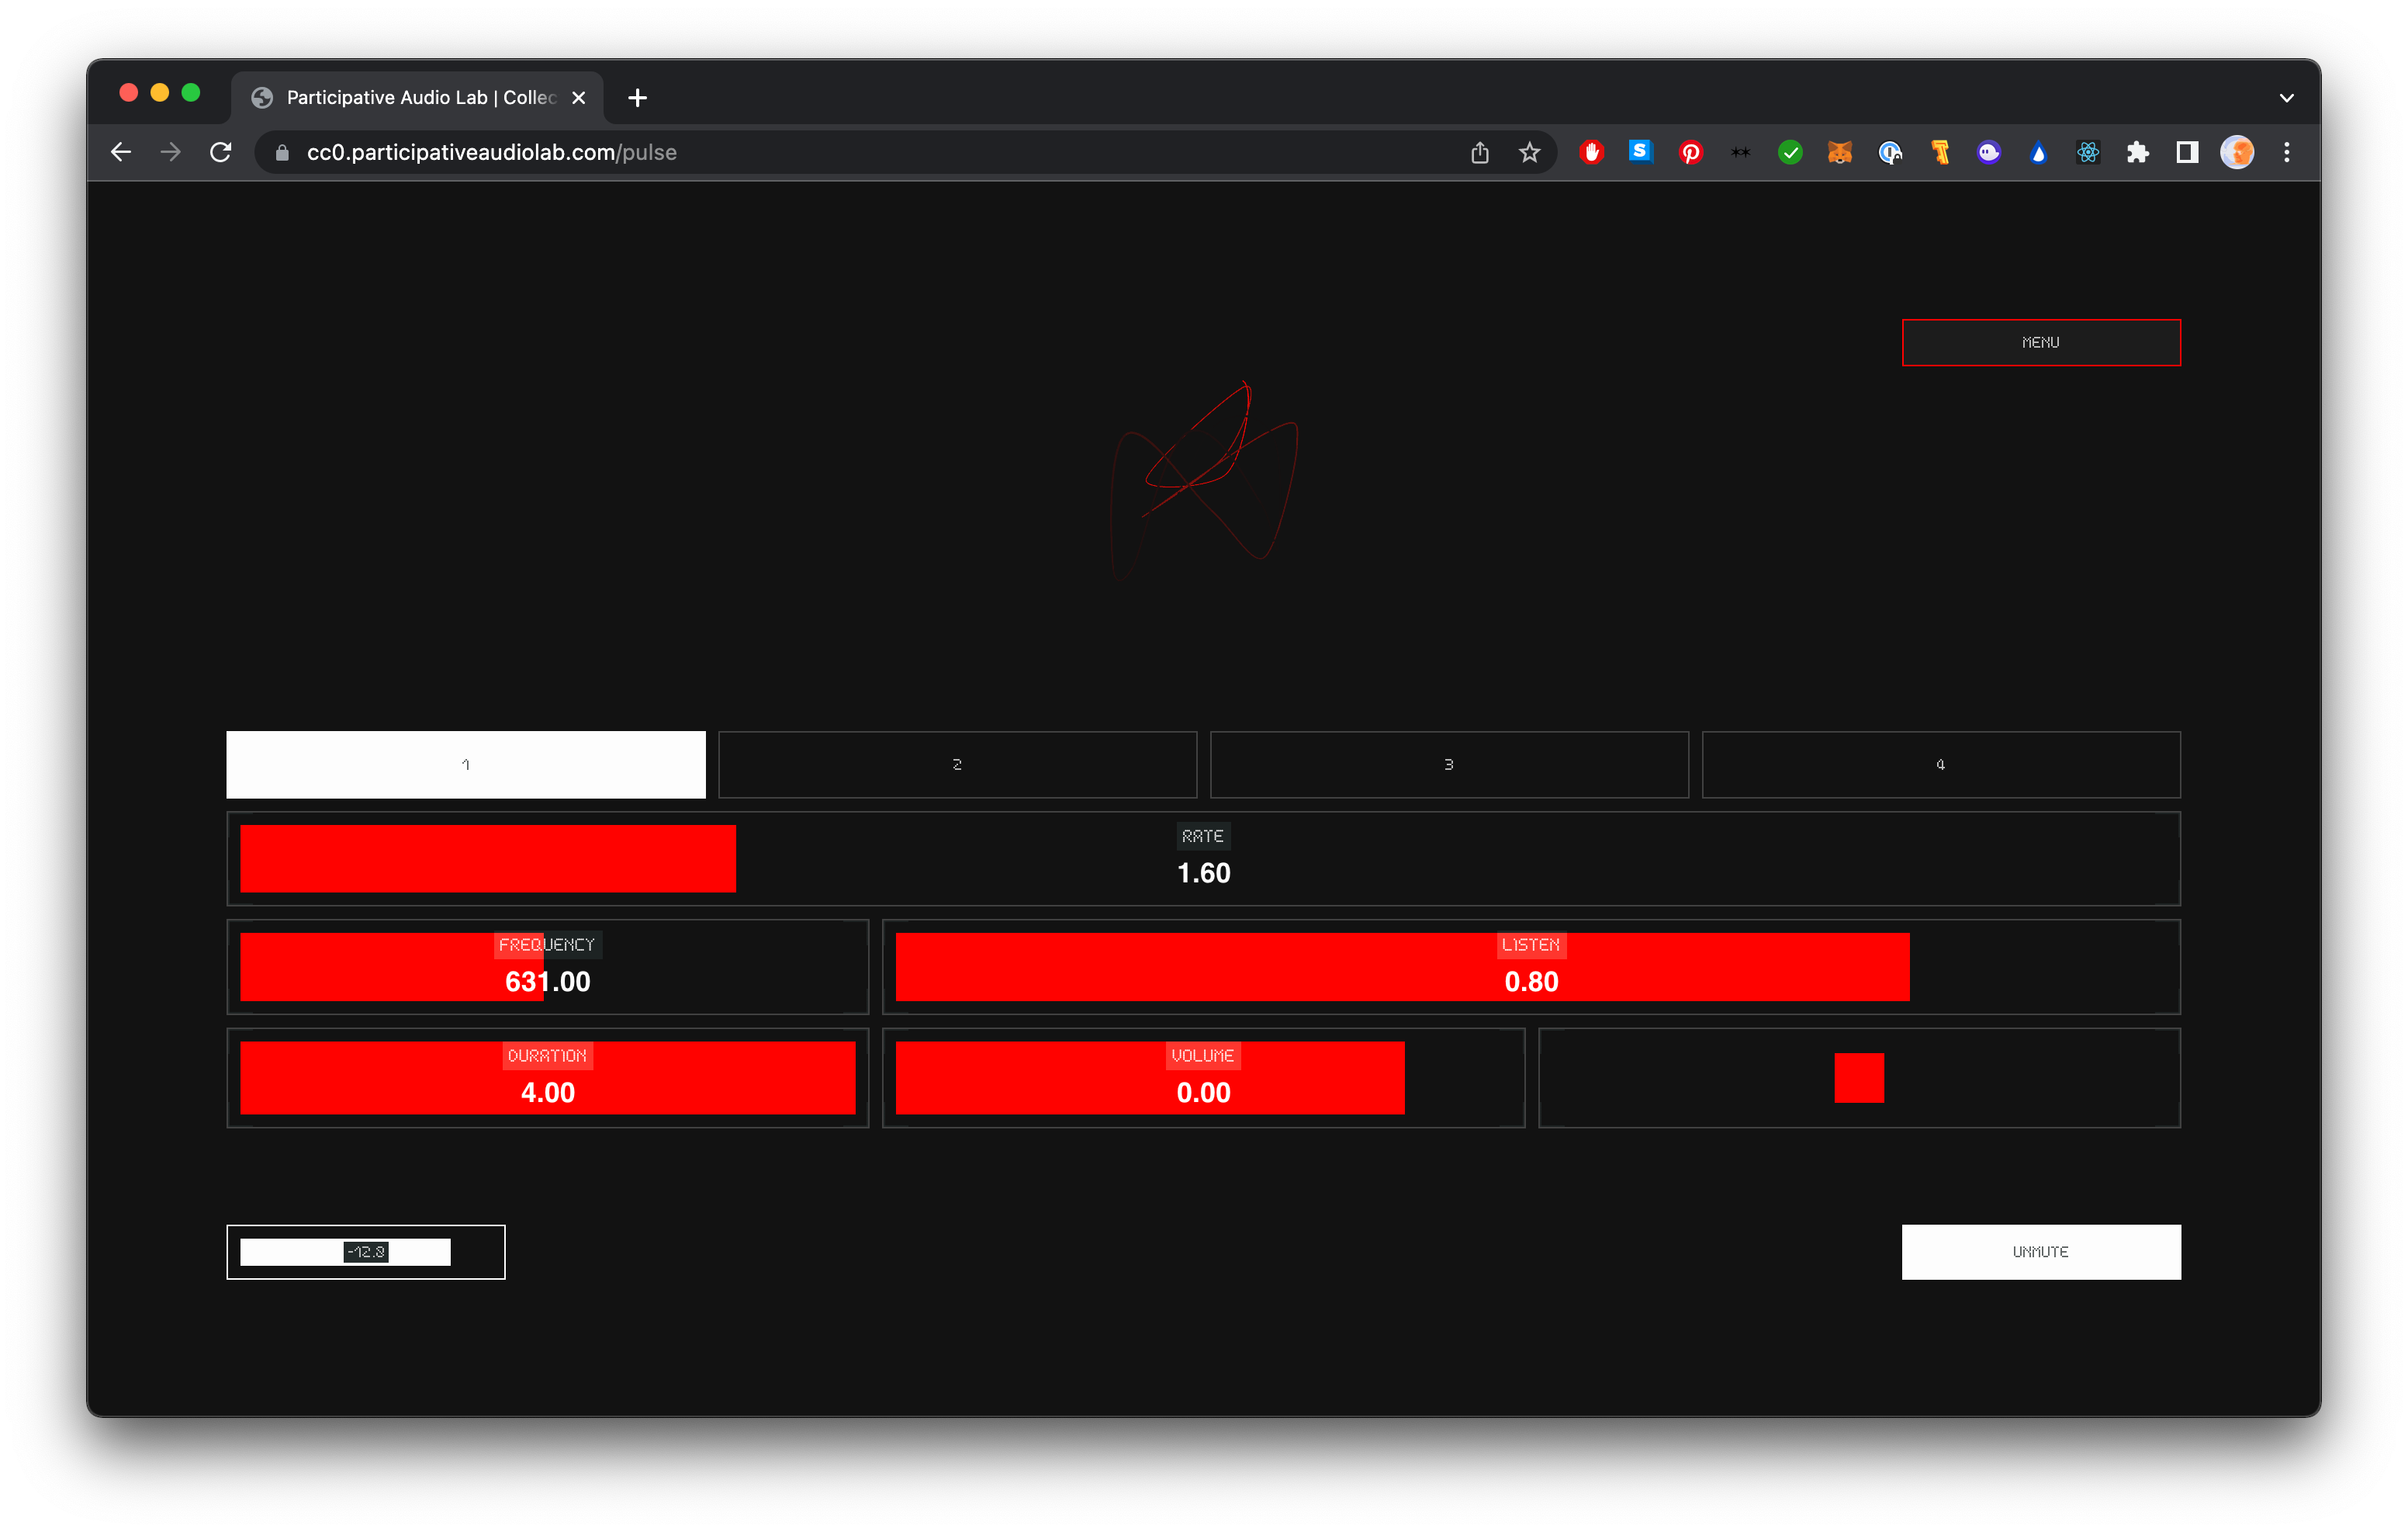Viewport: 2408px width, 1532px height.
Task: Switch to pulse tab 2
Action: click(x=957, y=764)
